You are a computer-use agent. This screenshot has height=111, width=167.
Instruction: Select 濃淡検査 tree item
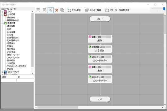tap(11, 26)
